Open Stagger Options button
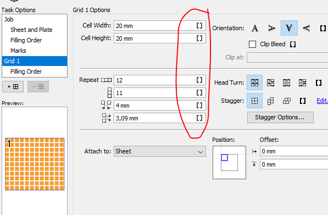Viewport: 328px width, 215px height. click(x=280, y=117)
